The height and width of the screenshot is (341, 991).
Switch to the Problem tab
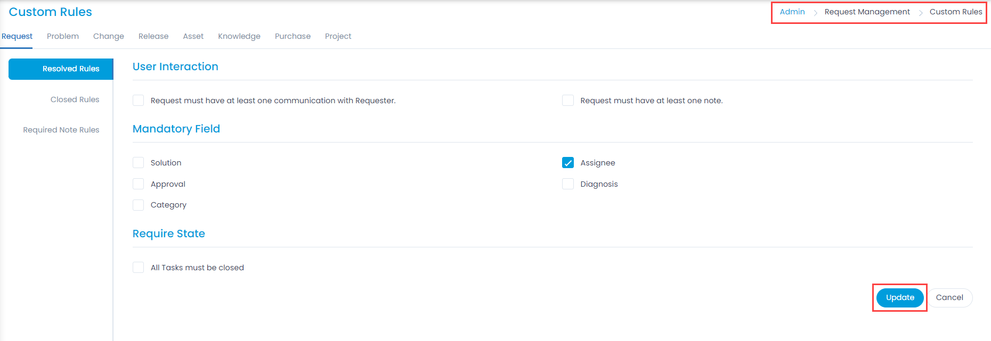tap(63, 36)
